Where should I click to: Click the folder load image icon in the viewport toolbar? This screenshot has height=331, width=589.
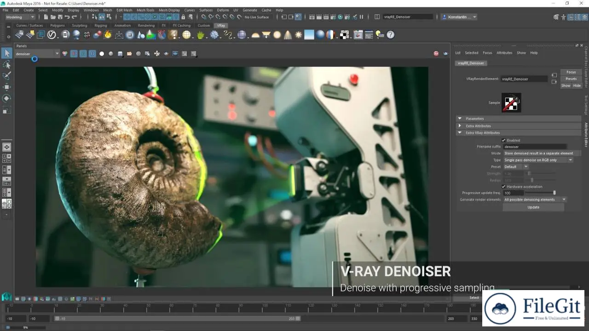click(129, 54)
